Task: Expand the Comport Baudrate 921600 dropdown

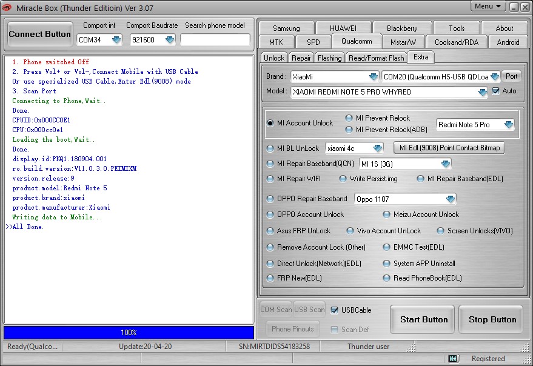Action: (x=170, y=40)
